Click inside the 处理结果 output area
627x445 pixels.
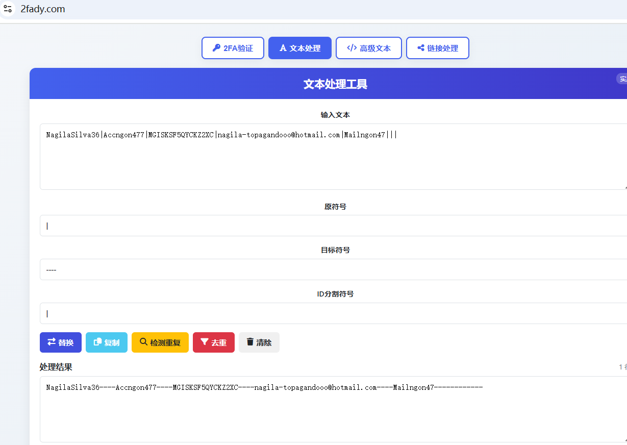332,414
